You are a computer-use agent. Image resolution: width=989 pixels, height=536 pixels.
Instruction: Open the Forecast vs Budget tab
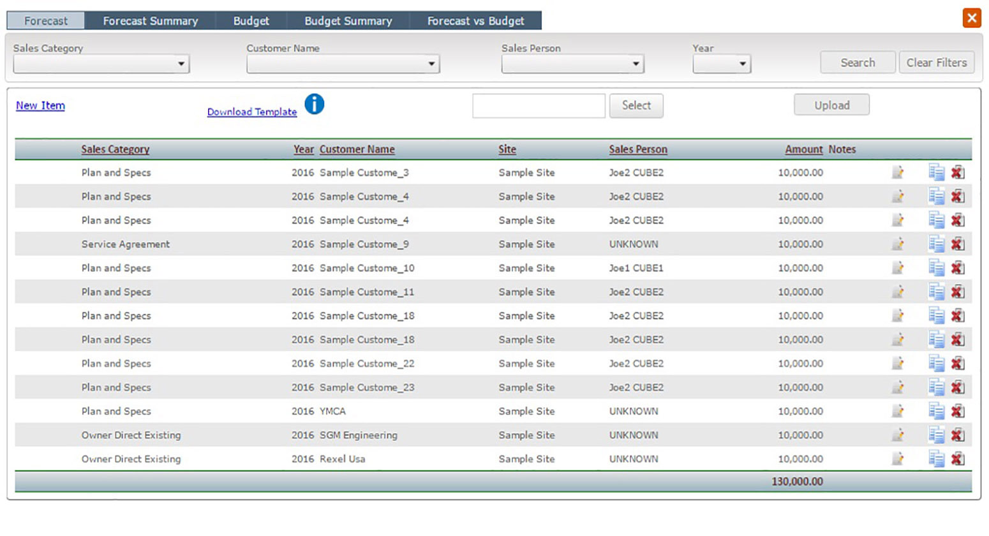[x=475, y=21]
